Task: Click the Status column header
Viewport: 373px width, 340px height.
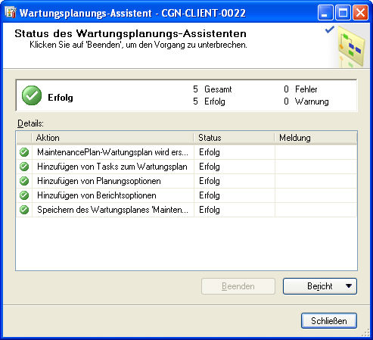Action: [234, 138]
